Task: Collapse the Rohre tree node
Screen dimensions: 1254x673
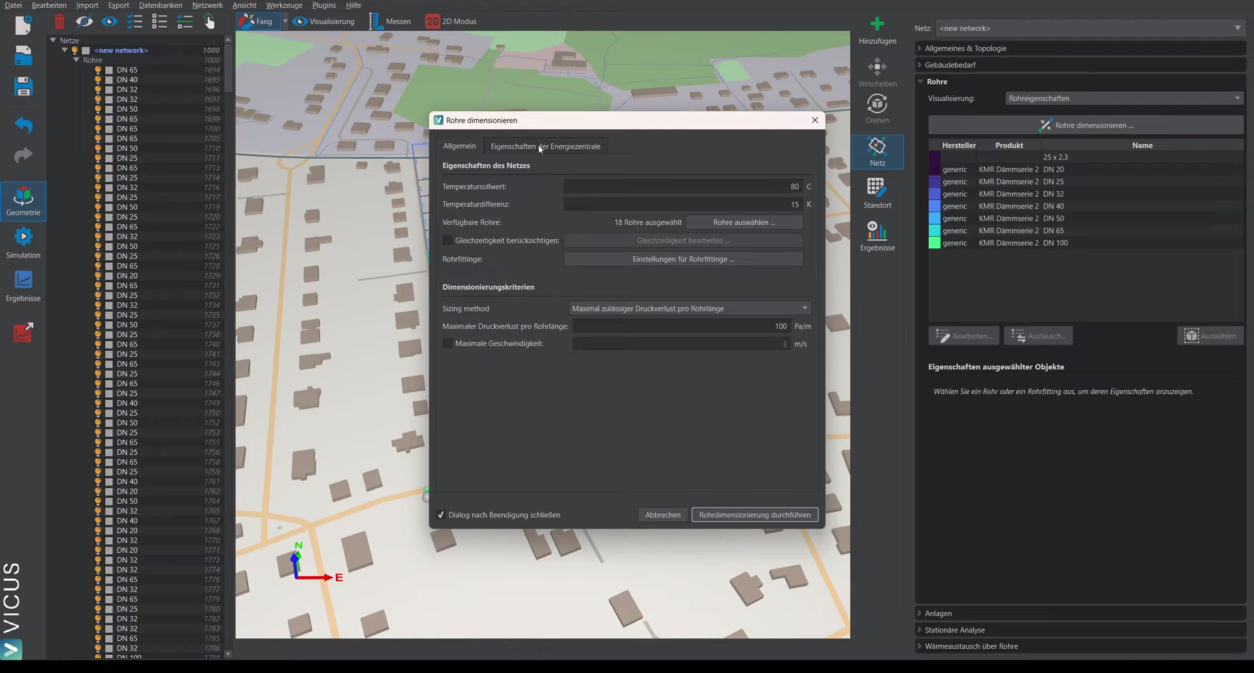Action: 76,60
